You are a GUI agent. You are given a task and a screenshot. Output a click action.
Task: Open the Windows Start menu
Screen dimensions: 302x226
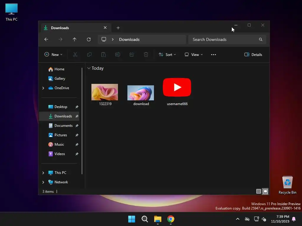click(x=132, y=219)
